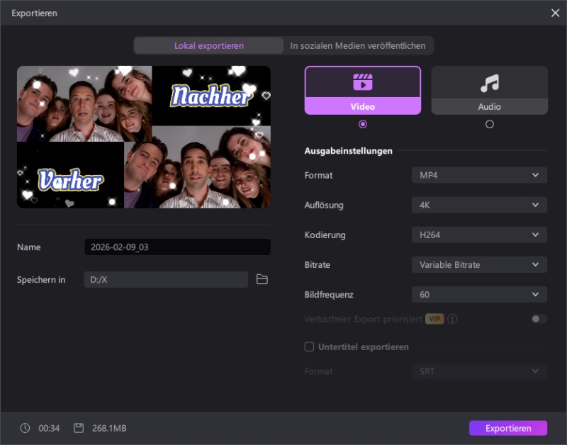This screenshot has height=445, width=567.
Task: Select the Audio radio button
Action: click(489, 124)
